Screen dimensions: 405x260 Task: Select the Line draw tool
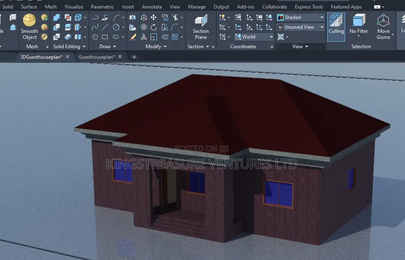105,27
